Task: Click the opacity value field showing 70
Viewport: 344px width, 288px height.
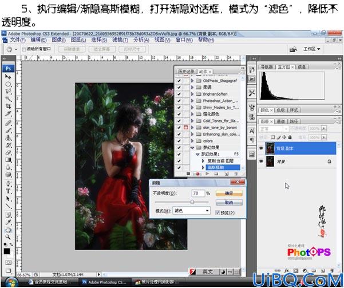Action: pyautogui.click(x=198, y=193)
